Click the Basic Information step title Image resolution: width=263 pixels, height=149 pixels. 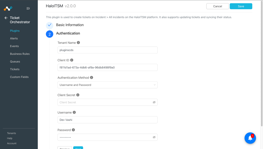click(70, 25)
